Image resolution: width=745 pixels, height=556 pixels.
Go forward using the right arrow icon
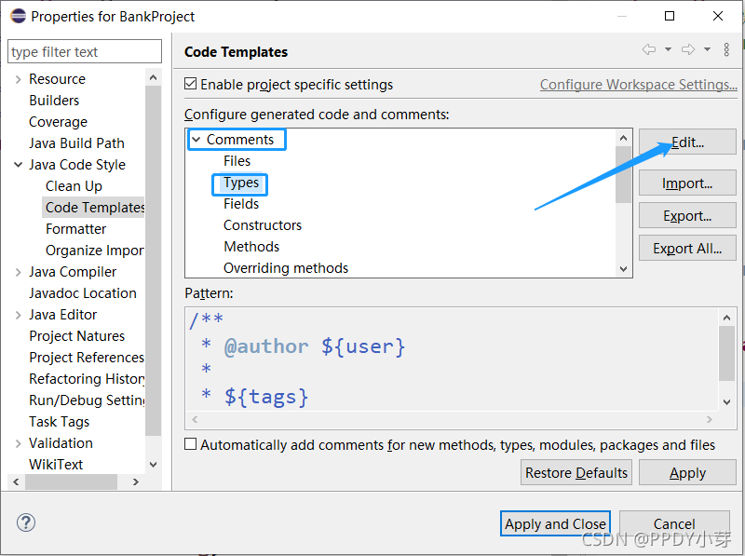(x=688, y=49)
